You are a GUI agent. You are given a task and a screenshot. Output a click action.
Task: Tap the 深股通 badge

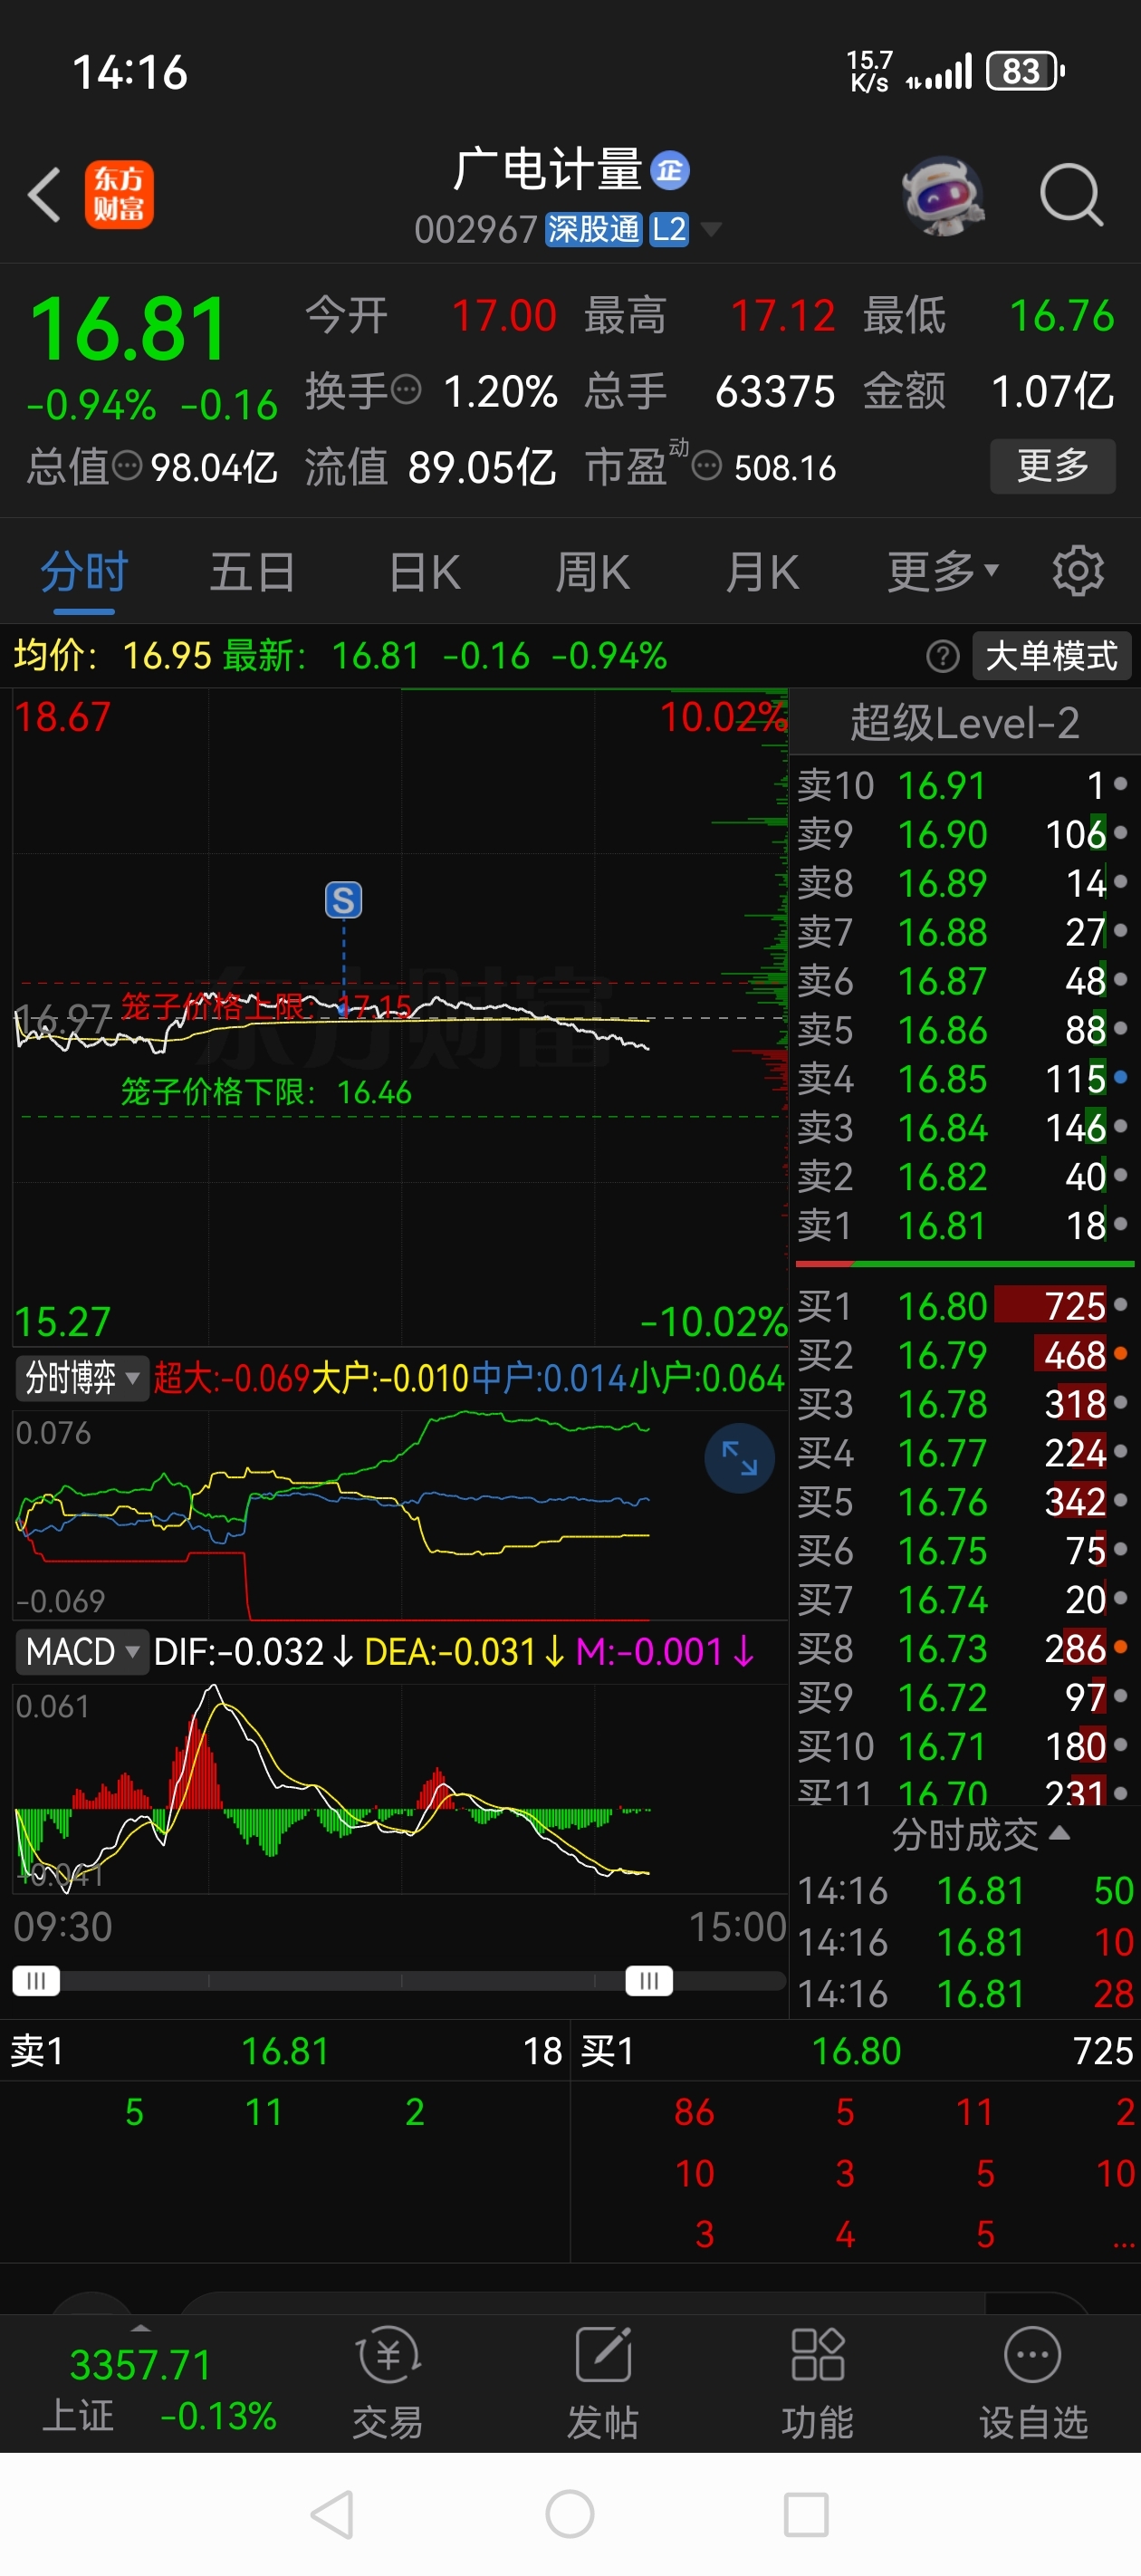593,230
